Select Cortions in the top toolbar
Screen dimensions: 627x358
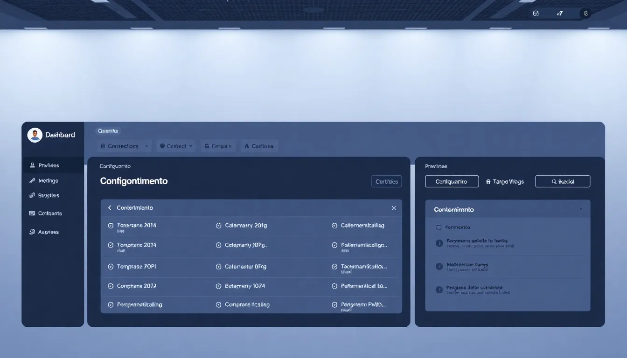click(259, 146)
